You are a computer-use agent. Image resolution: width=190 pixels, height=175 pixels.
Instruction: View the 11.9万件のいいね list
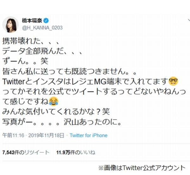pyautogui.click(x=76, y=152)
